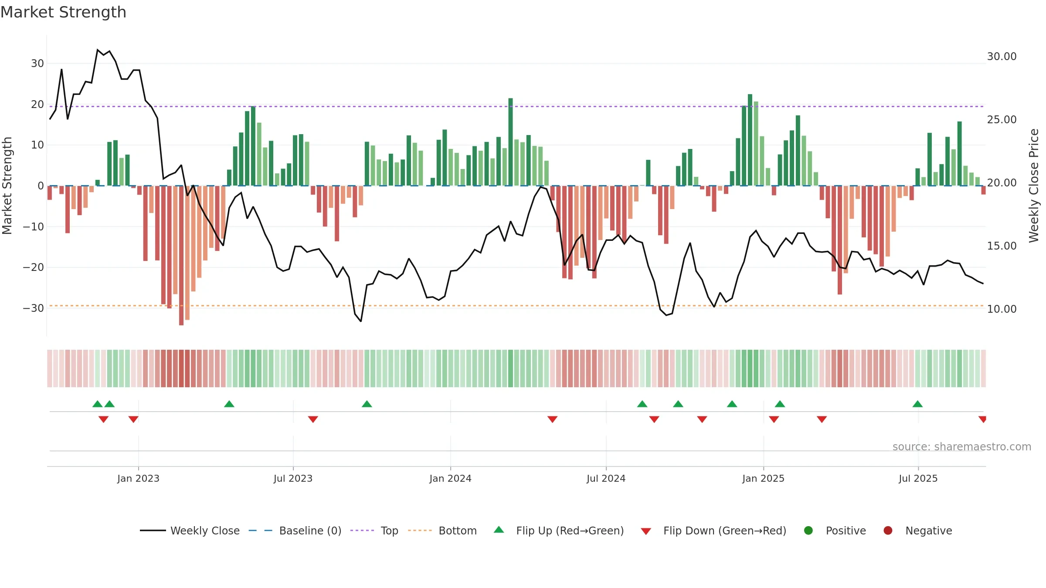Toggle the 'Positive' legend label
1046x588 pixels.
pos(846,531)
